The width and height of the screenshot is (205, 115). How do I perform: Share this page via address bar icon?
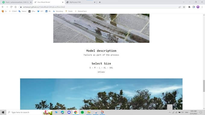click(180, 7)
